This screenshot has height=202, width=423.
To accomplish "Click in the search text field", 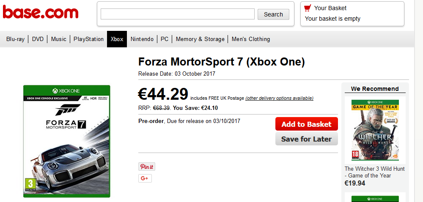I will pyautogui.click(x=177, y=14).
